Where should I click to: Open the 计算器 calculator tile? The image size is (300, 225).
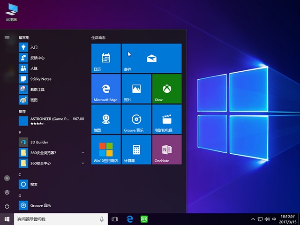pos(136,150)
